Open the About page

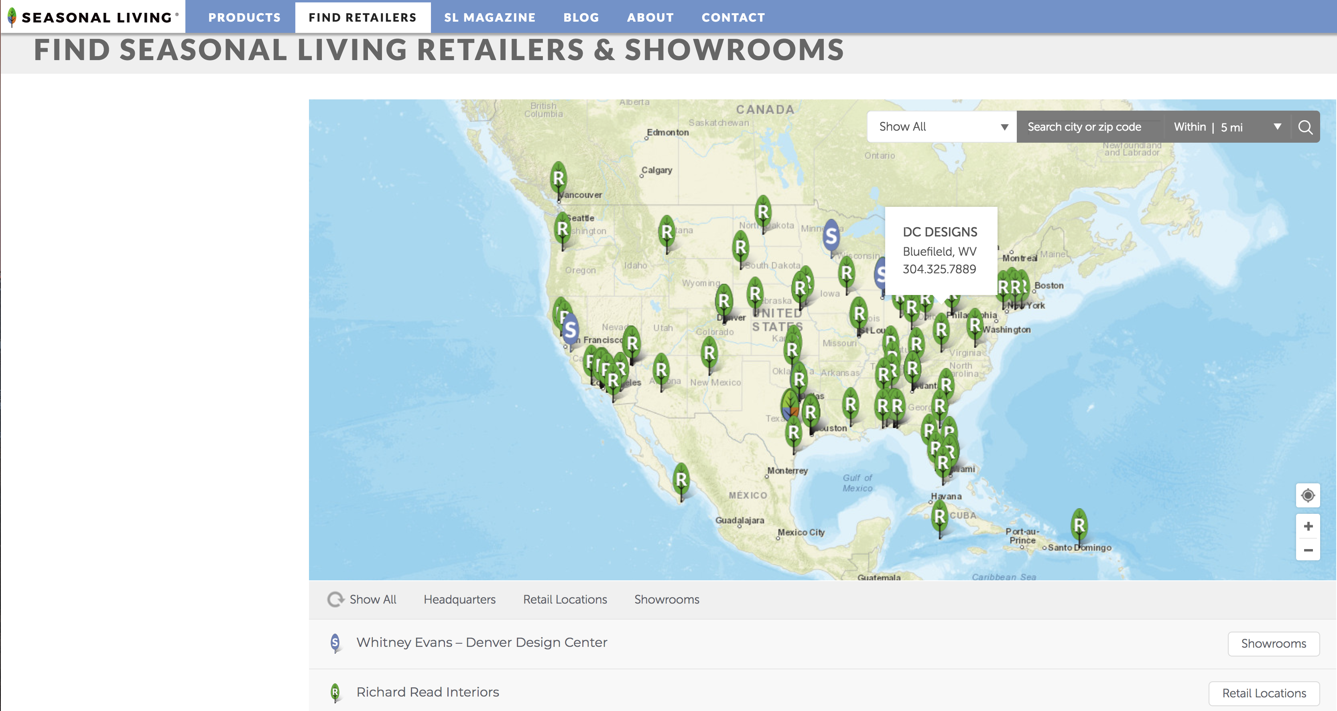650,18
